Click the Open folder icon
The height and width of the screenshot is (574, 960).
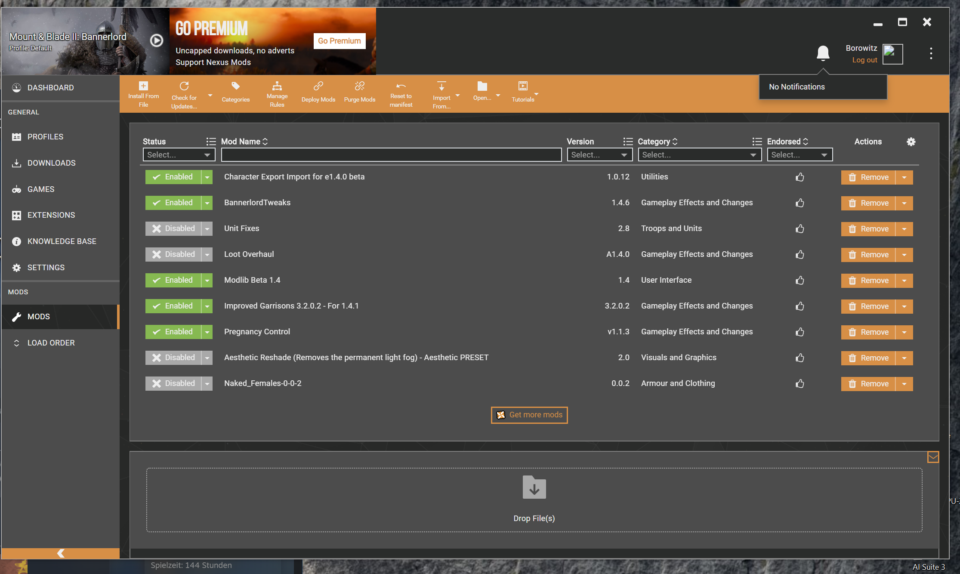(x=482, y=86)
